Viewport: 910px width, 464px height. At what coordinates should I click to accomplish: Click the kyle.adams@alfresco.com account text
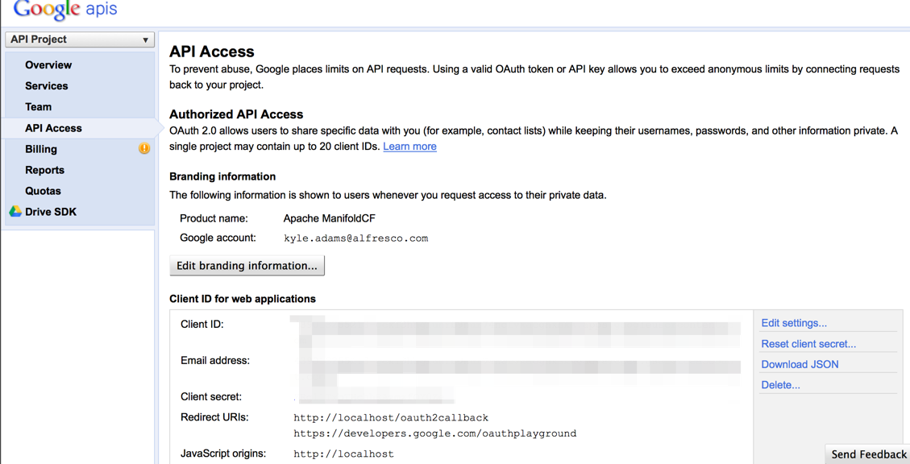[355, 238]
